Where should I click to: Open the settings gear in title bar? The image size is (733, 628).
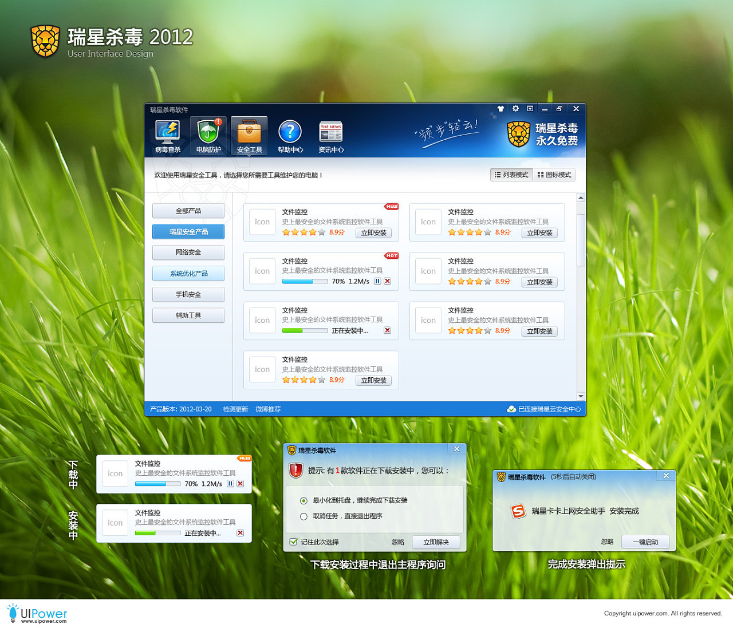[515, 108]
